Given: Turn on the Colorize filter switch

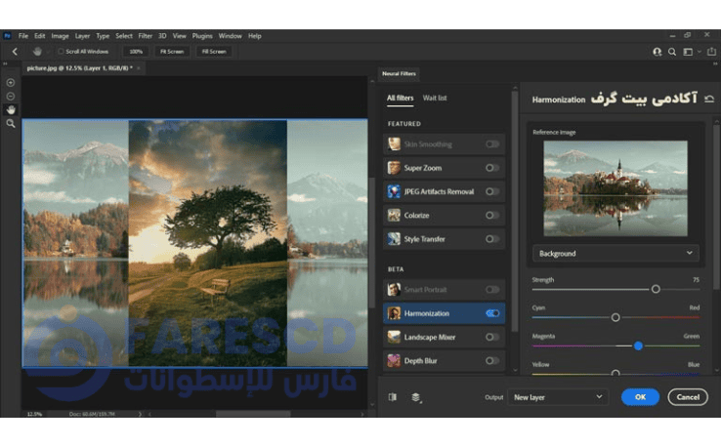Looking at the screenshot, I should click(x=492, y=215).
